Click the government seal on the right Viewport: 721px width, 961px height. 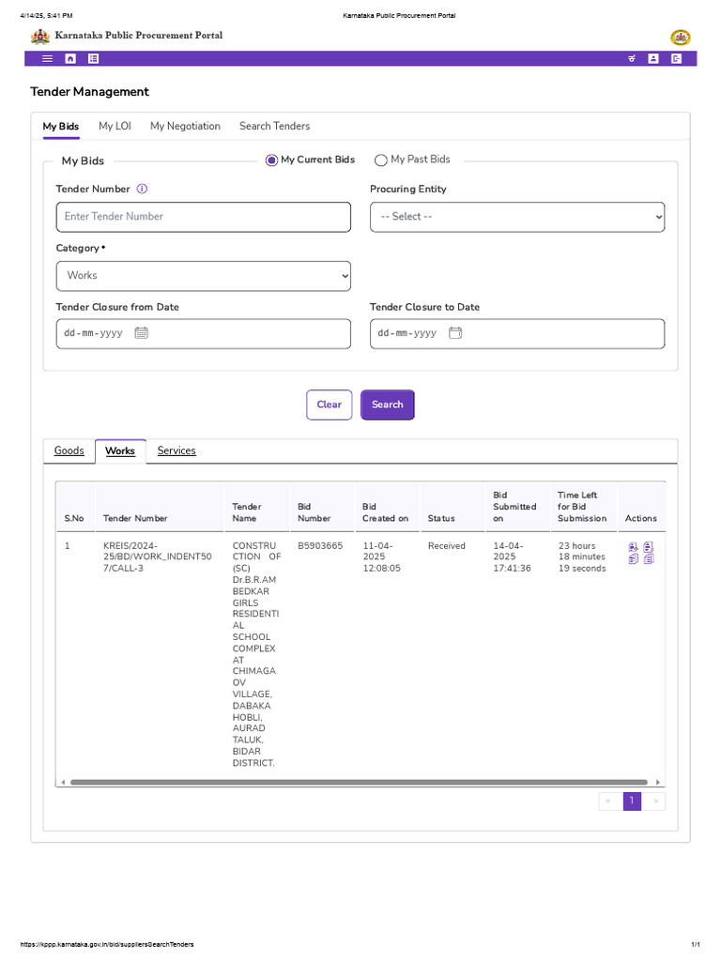[680, 38]
